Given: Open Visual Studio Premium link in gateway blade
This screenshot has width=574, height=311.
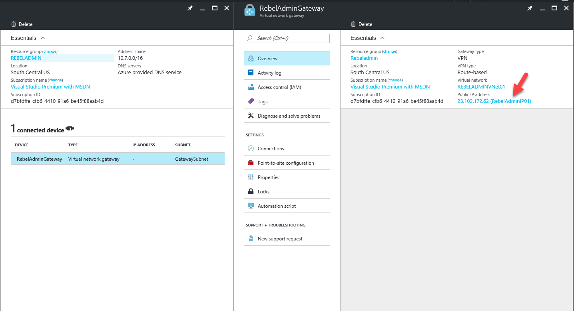Looking at the screenshot, I should tap(390, 87).
